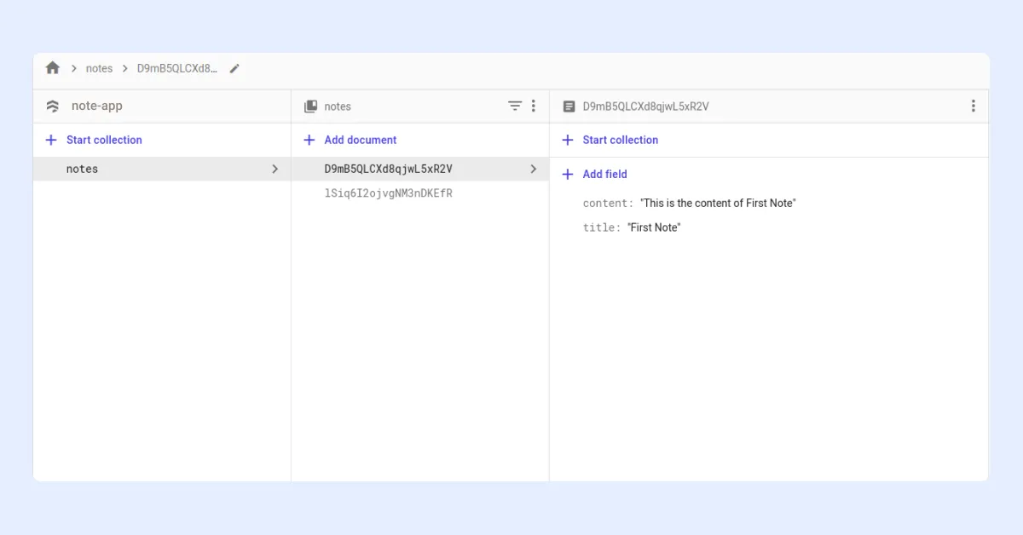The width and height of the screenshot is (1023, 535).
Task: Click the title field "First Note" value
Action: coord(654,227)
